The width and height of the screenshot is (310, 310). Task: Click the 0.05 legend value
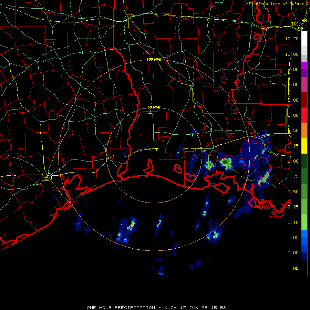coord(293,238)
